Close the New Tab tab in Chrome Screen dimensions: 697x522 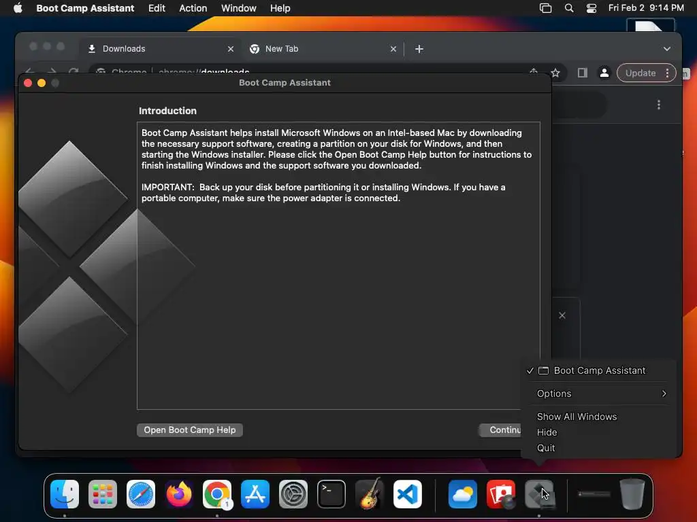(x=393, y=49)
